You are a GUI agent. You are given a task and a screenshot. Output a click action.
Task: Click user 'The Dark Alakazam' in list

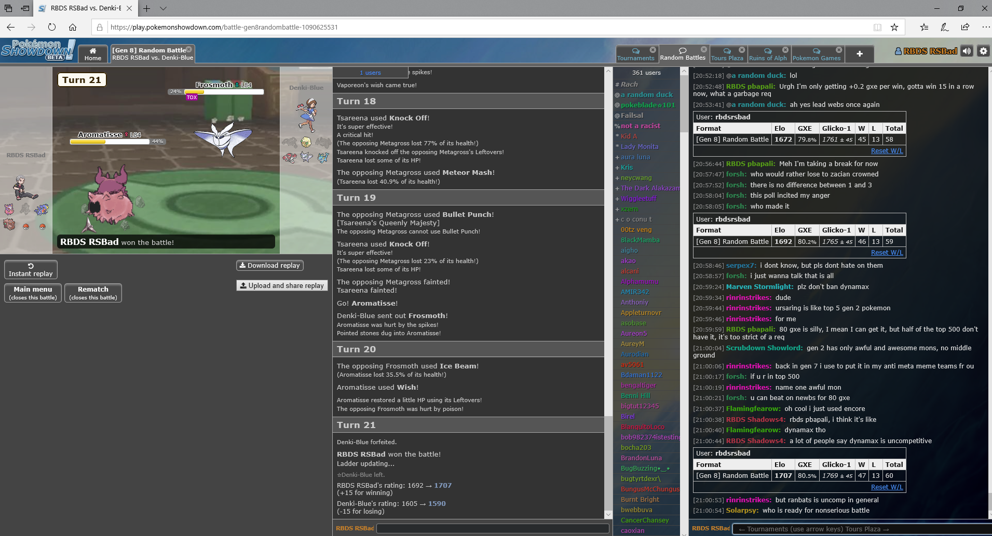tap(650, 188)
